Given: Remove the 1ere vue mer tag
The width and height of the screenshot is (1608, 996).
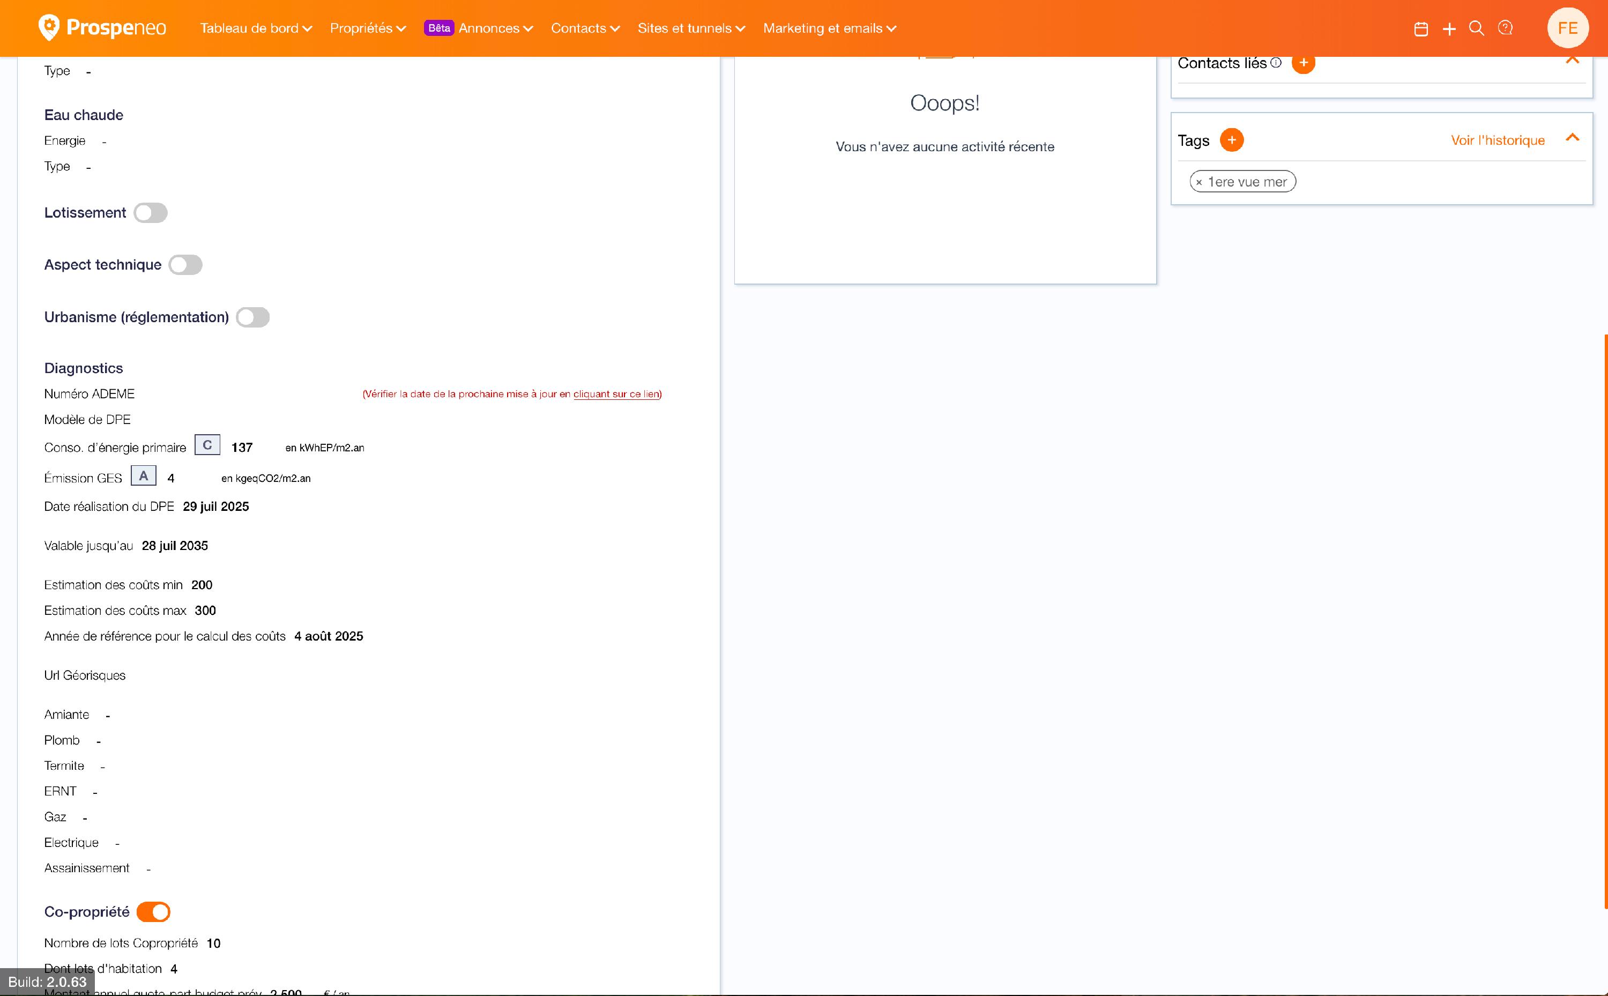Looking at the screenshot, I should 1199,182.
